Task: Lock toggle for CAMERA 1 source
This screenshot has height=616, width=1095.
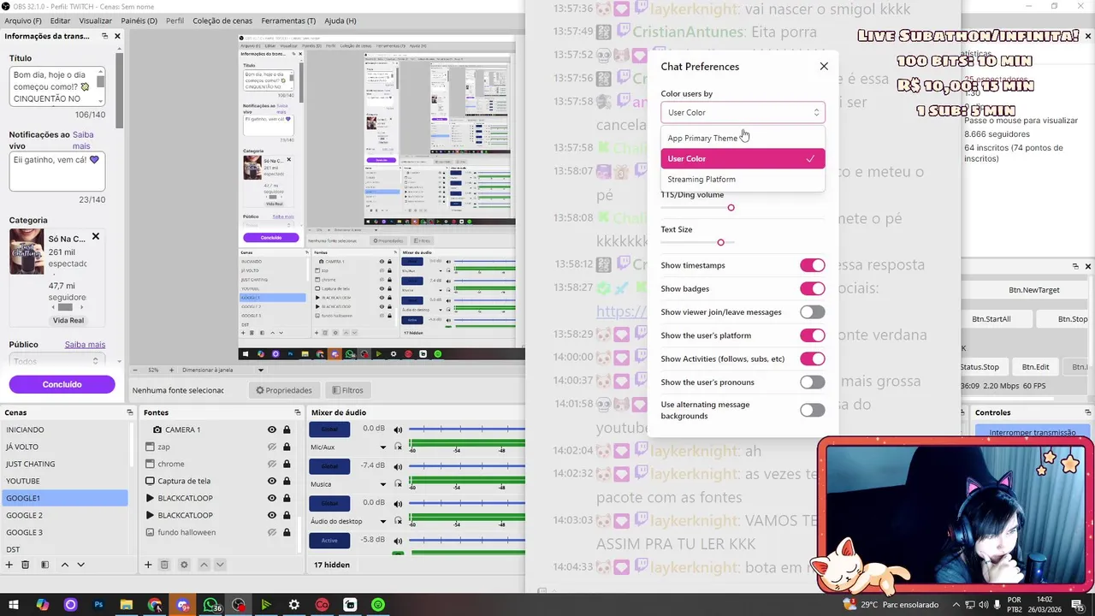Action: pos(287,429)
